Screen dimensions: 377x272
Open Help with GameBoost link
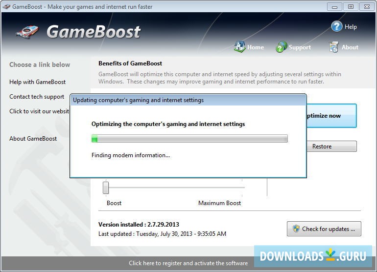coord(38,82)
